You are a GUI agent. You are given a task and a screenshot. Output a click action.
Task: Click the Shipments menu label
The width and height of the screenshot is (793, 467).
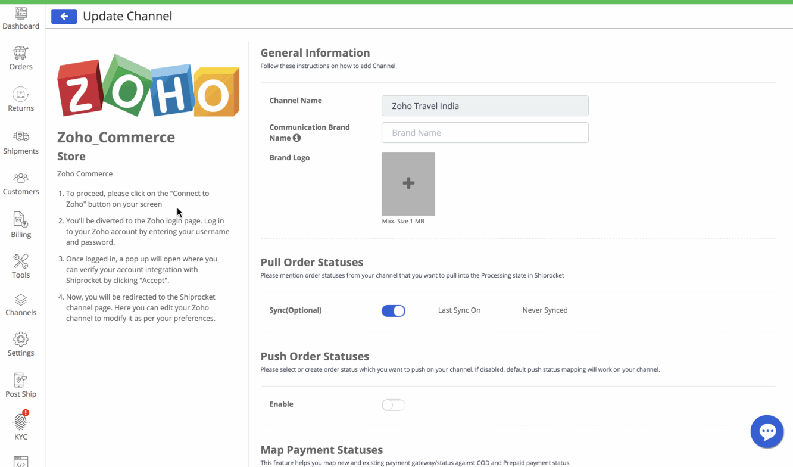click(21, 151)
